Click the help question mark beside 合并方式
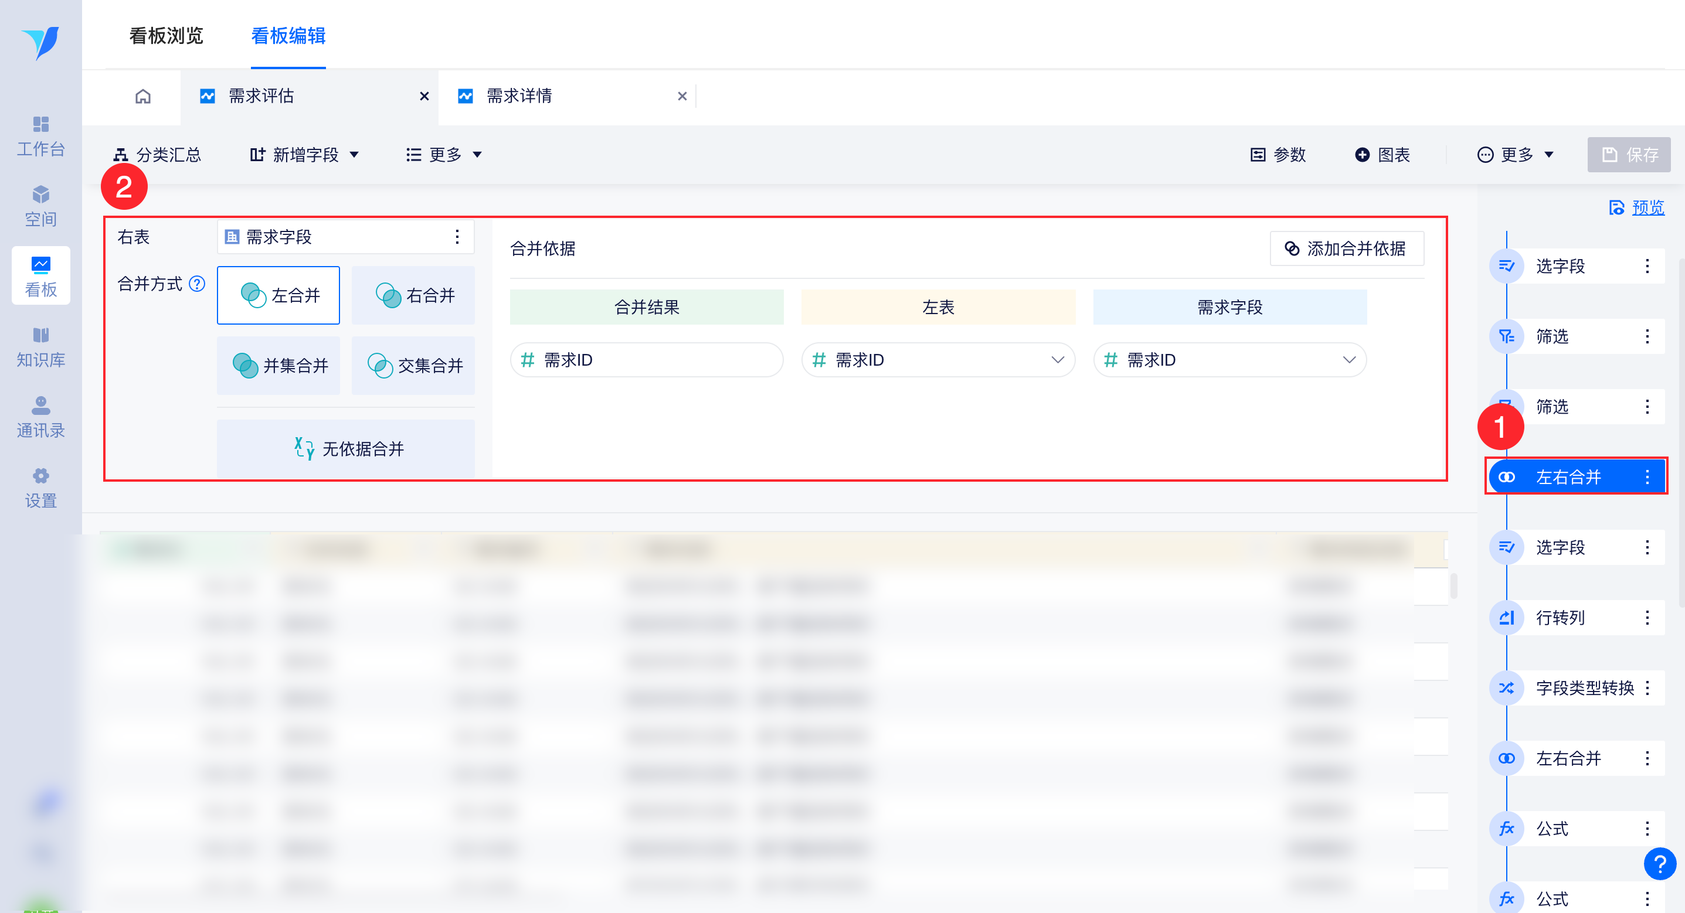 (x=197, y=284)
